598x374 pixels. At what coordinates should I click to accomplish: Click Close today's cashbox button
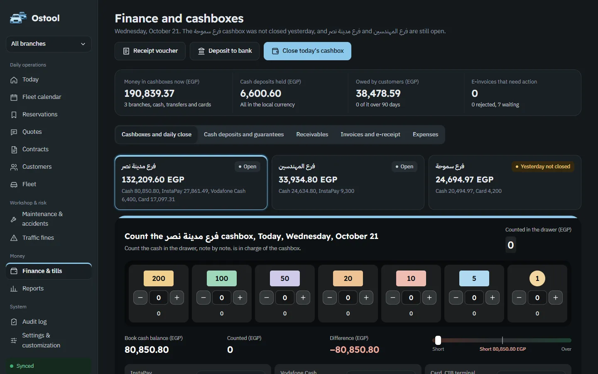[x=307, y=51]
